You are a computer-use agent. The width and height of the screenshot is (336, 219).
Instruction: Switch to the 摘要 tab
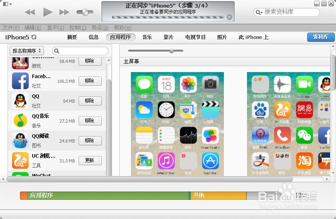click(x=72, y=37)
